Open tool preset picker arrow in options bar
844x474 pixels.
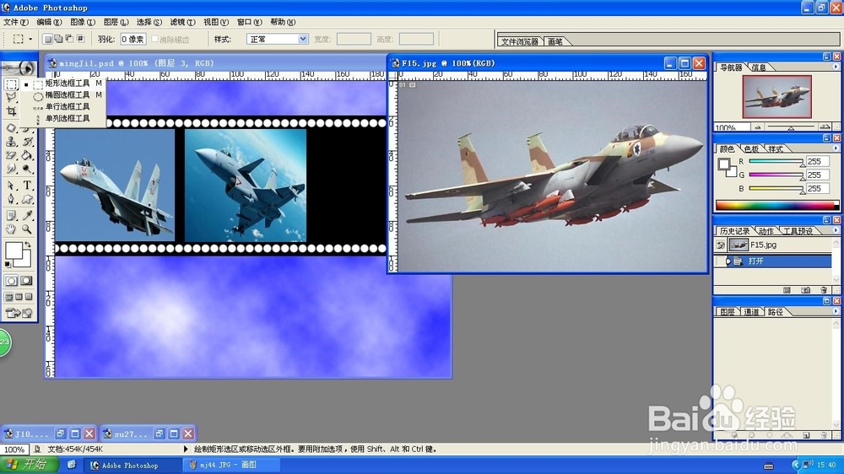pyautogui.click(x=30, y=40)
